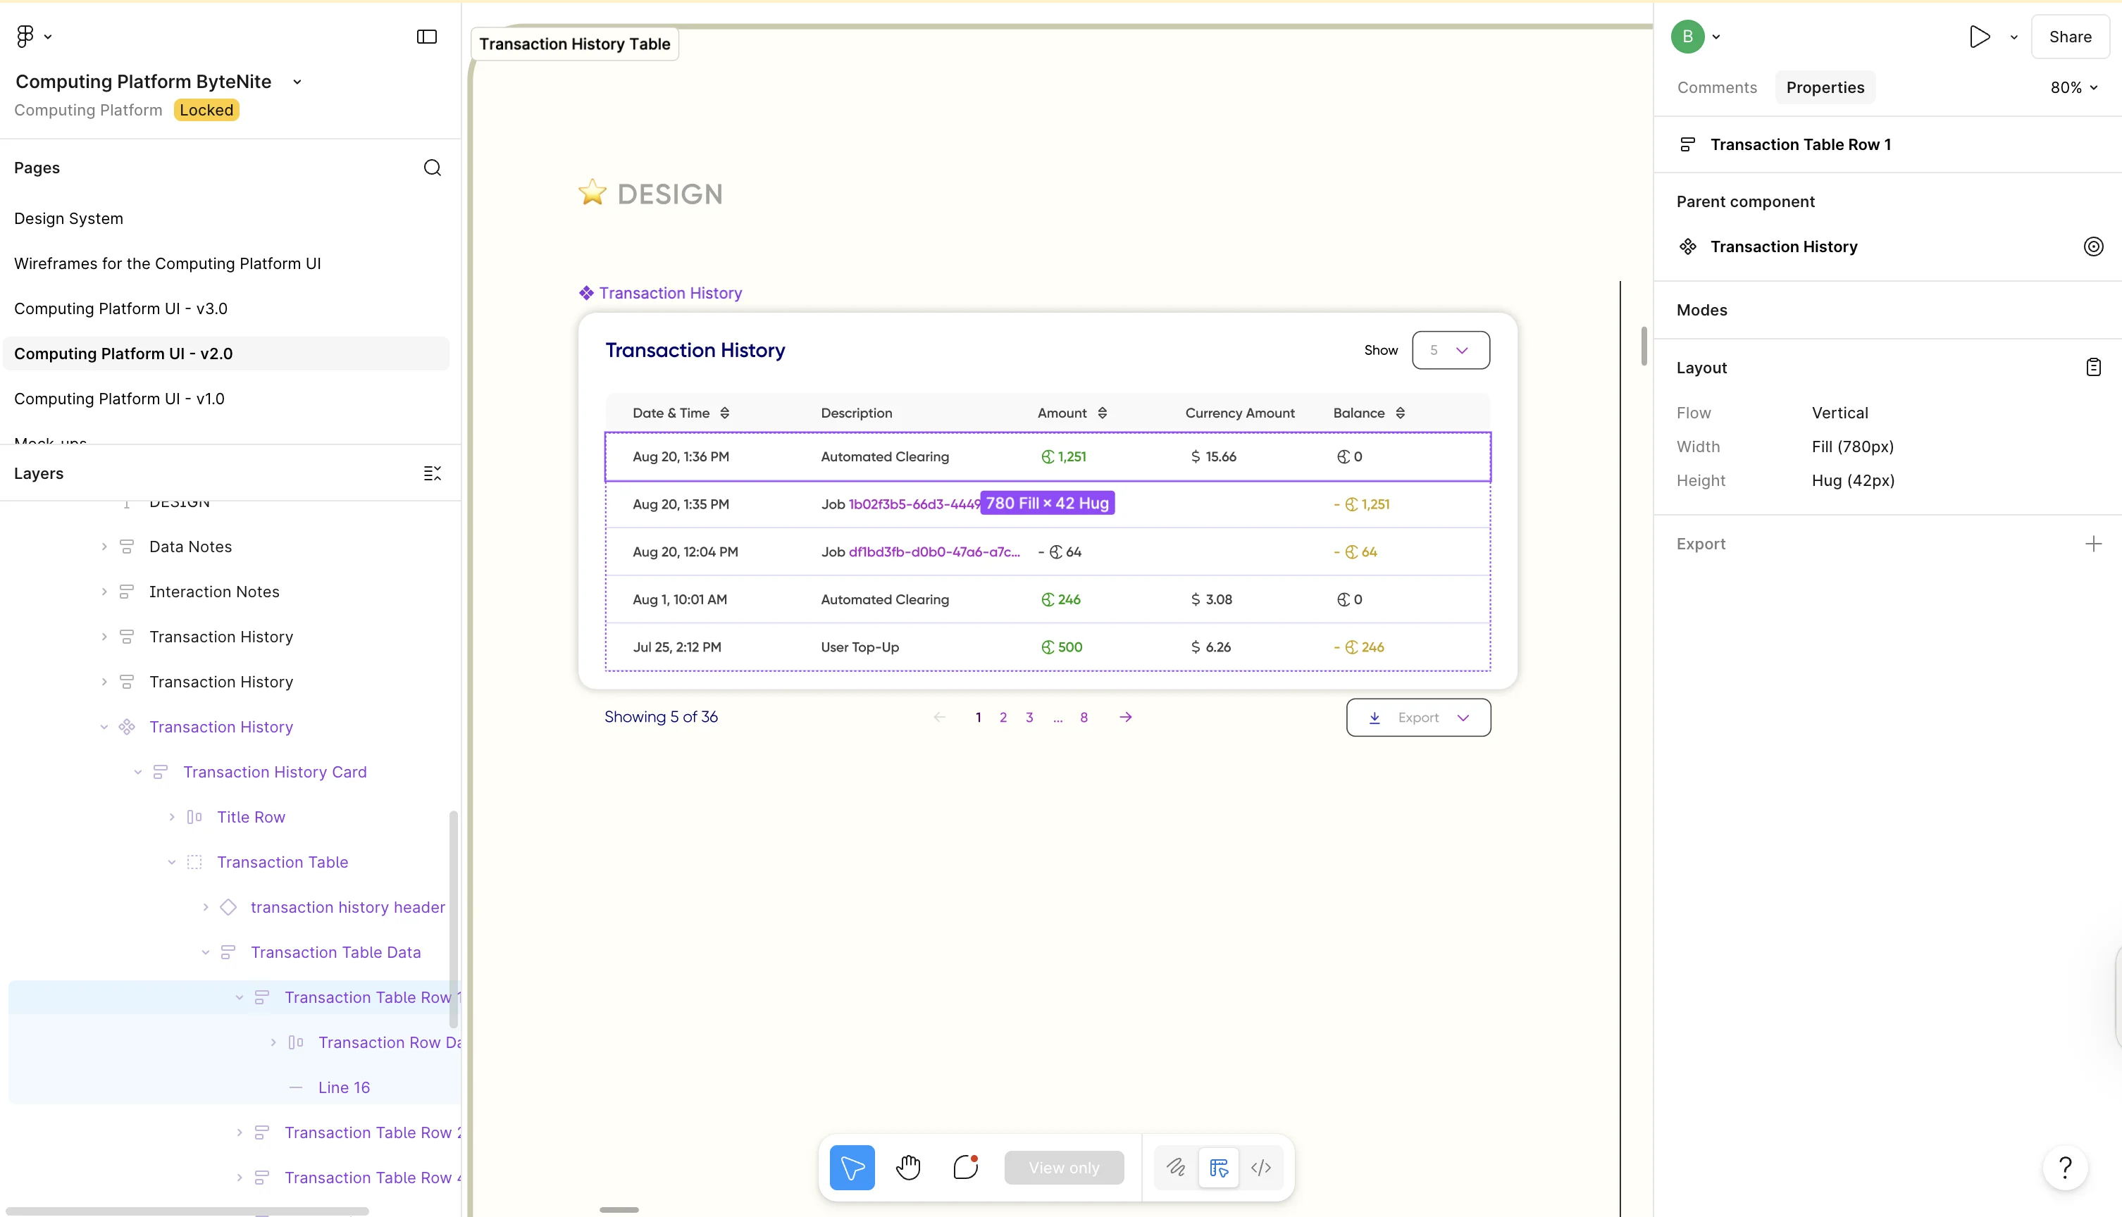Screen dimensions: 2122x1217
Task: Click the copy layout clipboard icon
Action: 2092,368
